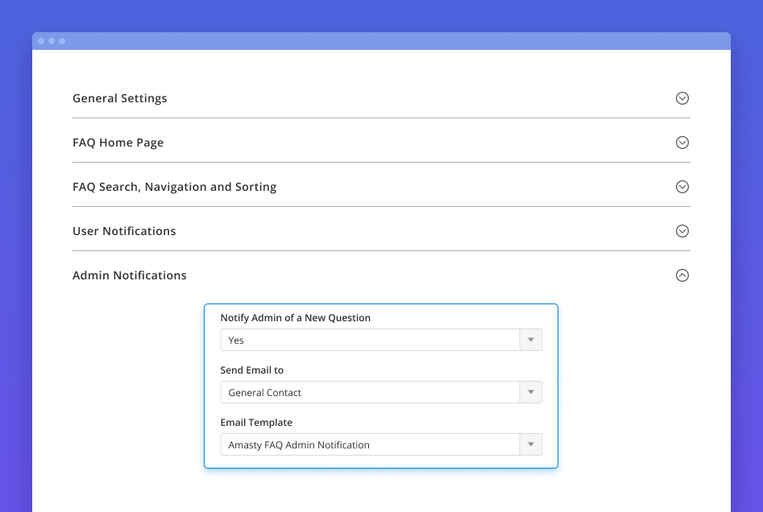
Task: Click the User Notifications section title
Action: point(124,231)
